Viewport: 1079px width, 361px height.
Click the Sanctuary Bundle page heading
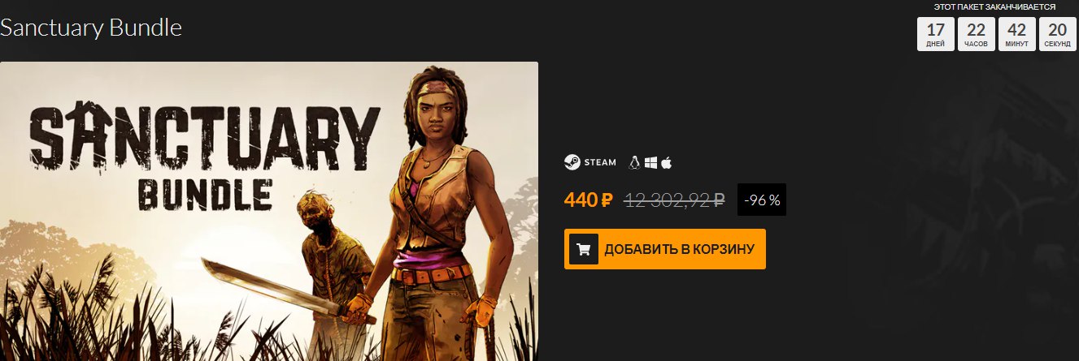point(90,28)
